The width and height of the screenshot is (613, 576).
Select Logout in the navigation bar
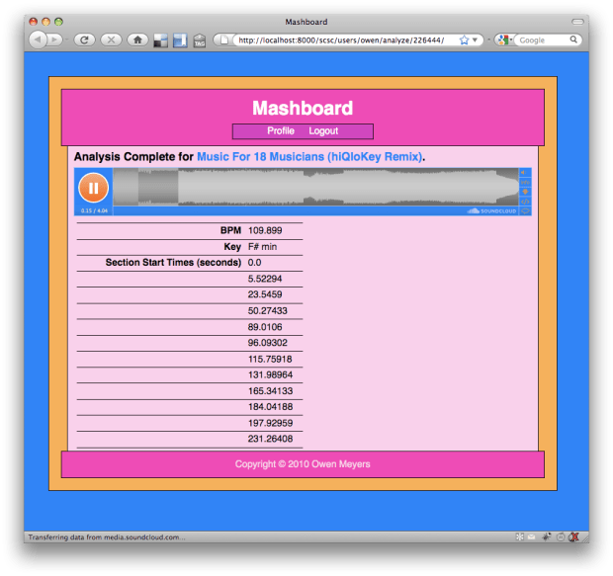[323, 131]
